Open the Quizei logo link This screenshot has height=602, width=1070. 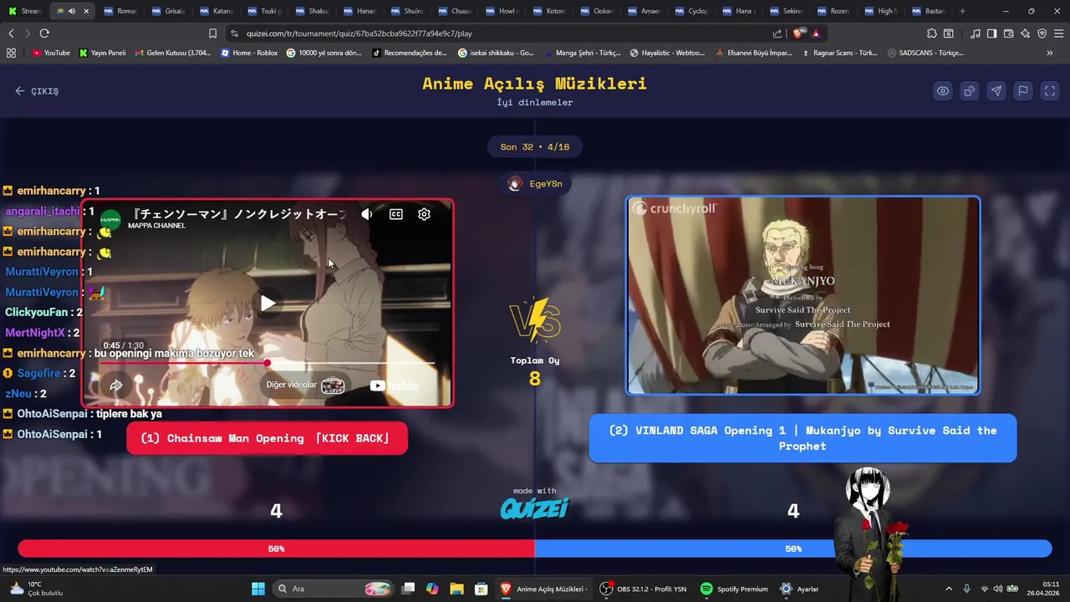[x=535, y=508]
